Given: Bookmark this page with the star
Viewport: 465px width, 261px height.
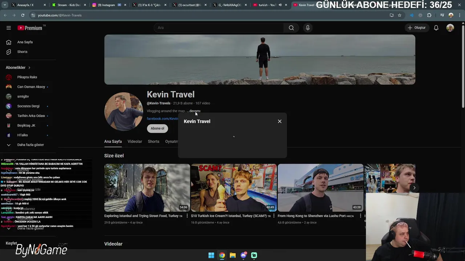Looking at the screenshot, I should tap(400, 15).
